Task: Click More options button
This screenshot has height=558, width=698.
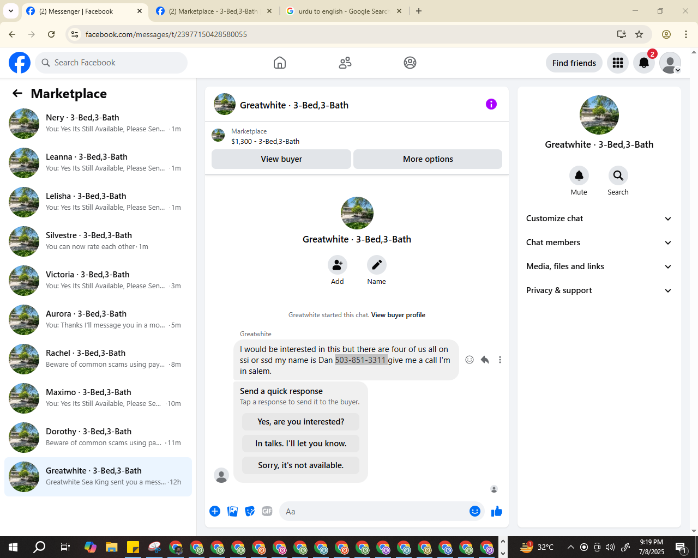Action: (x=428, y=159)
